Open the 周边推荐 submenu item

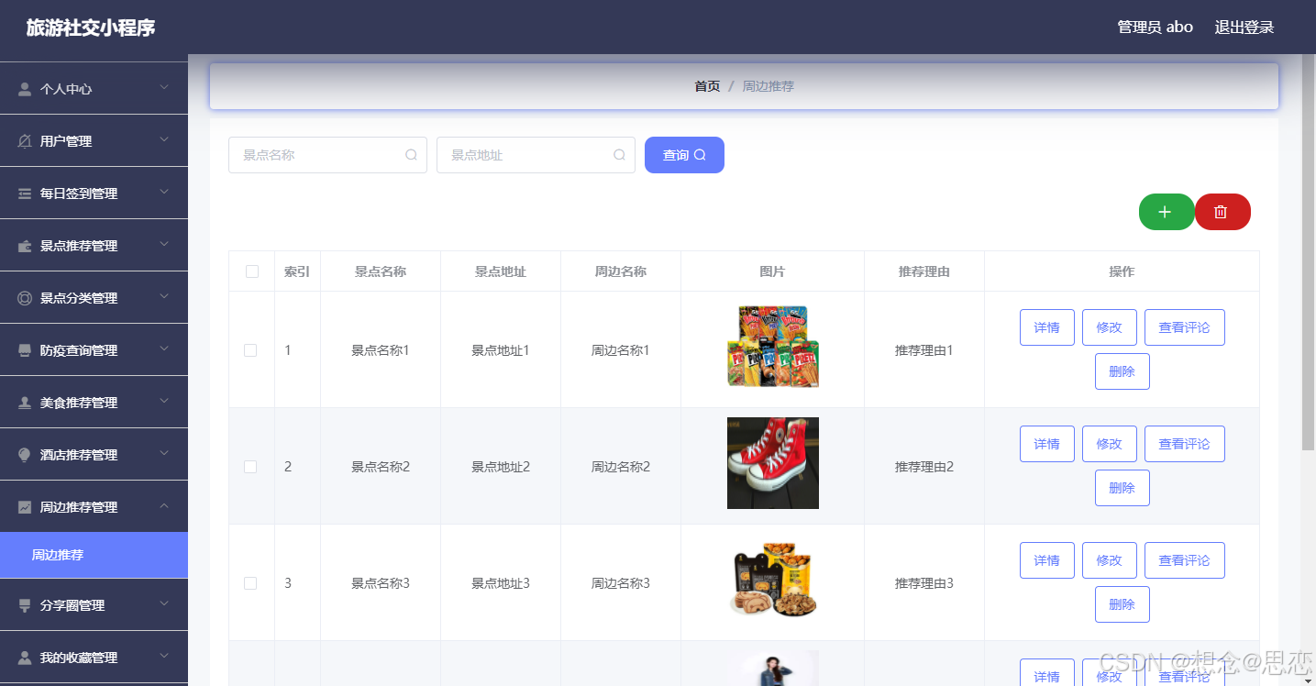pyautogui.click(x=94, y=555)
